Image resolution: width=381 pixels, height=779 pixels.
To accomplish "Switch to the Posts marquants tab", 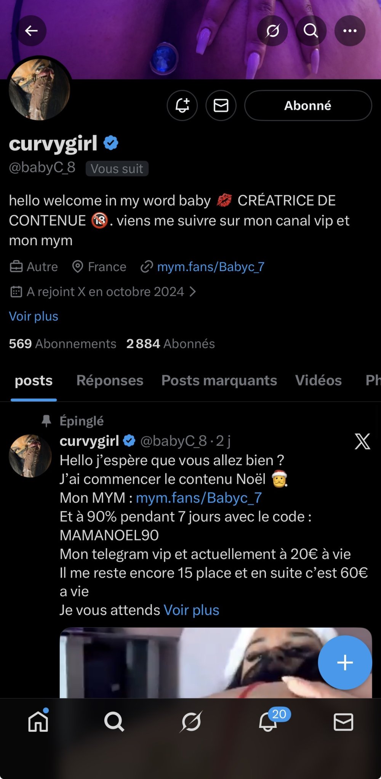I will tap(219, 381).
